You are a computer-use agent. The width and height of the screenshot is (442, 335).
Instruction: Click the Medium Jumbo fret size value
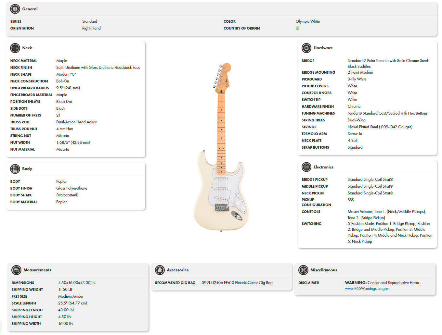coord(70,296)
